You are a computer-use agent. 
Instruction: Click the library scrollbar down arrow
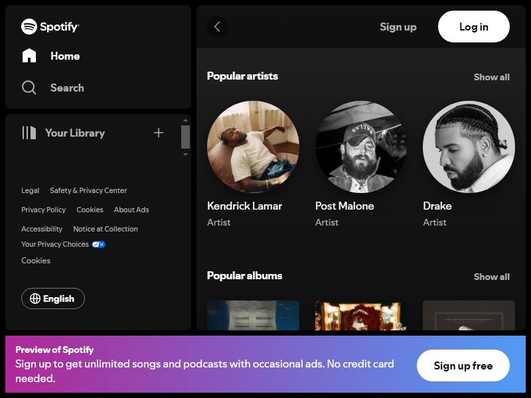(x=185, y=155)
